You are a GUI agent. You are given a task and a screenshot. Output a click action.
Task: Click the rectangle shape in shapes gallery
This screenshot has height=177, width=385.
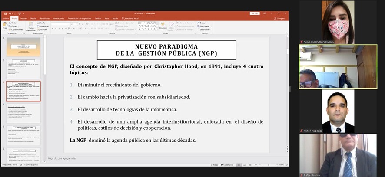pos(148,23)
